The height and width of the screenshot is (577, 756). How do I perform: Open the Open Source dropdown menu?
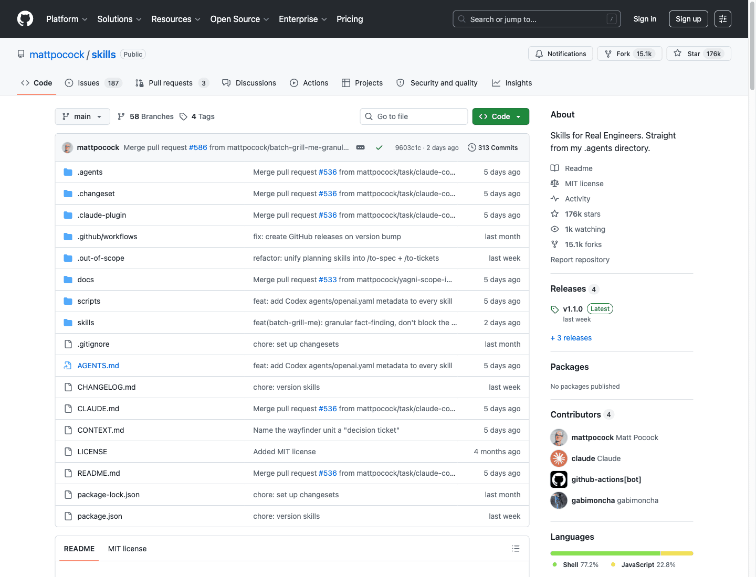240,19
